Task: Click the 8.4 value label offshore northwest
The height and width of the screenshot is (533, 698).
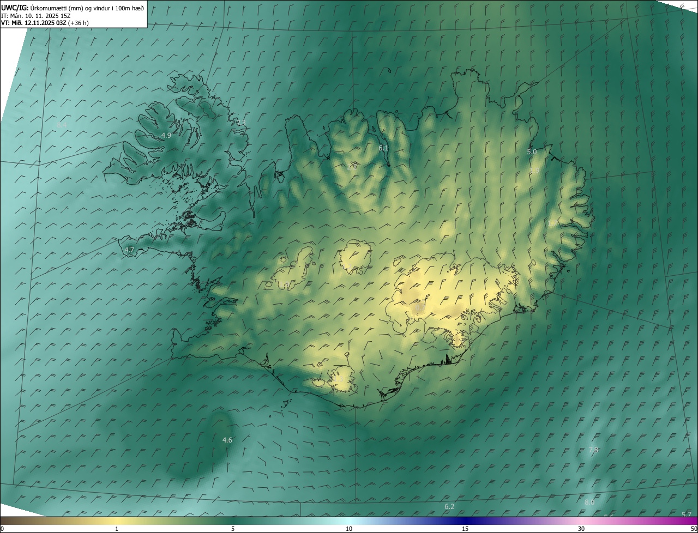Action: click(62, 125)
